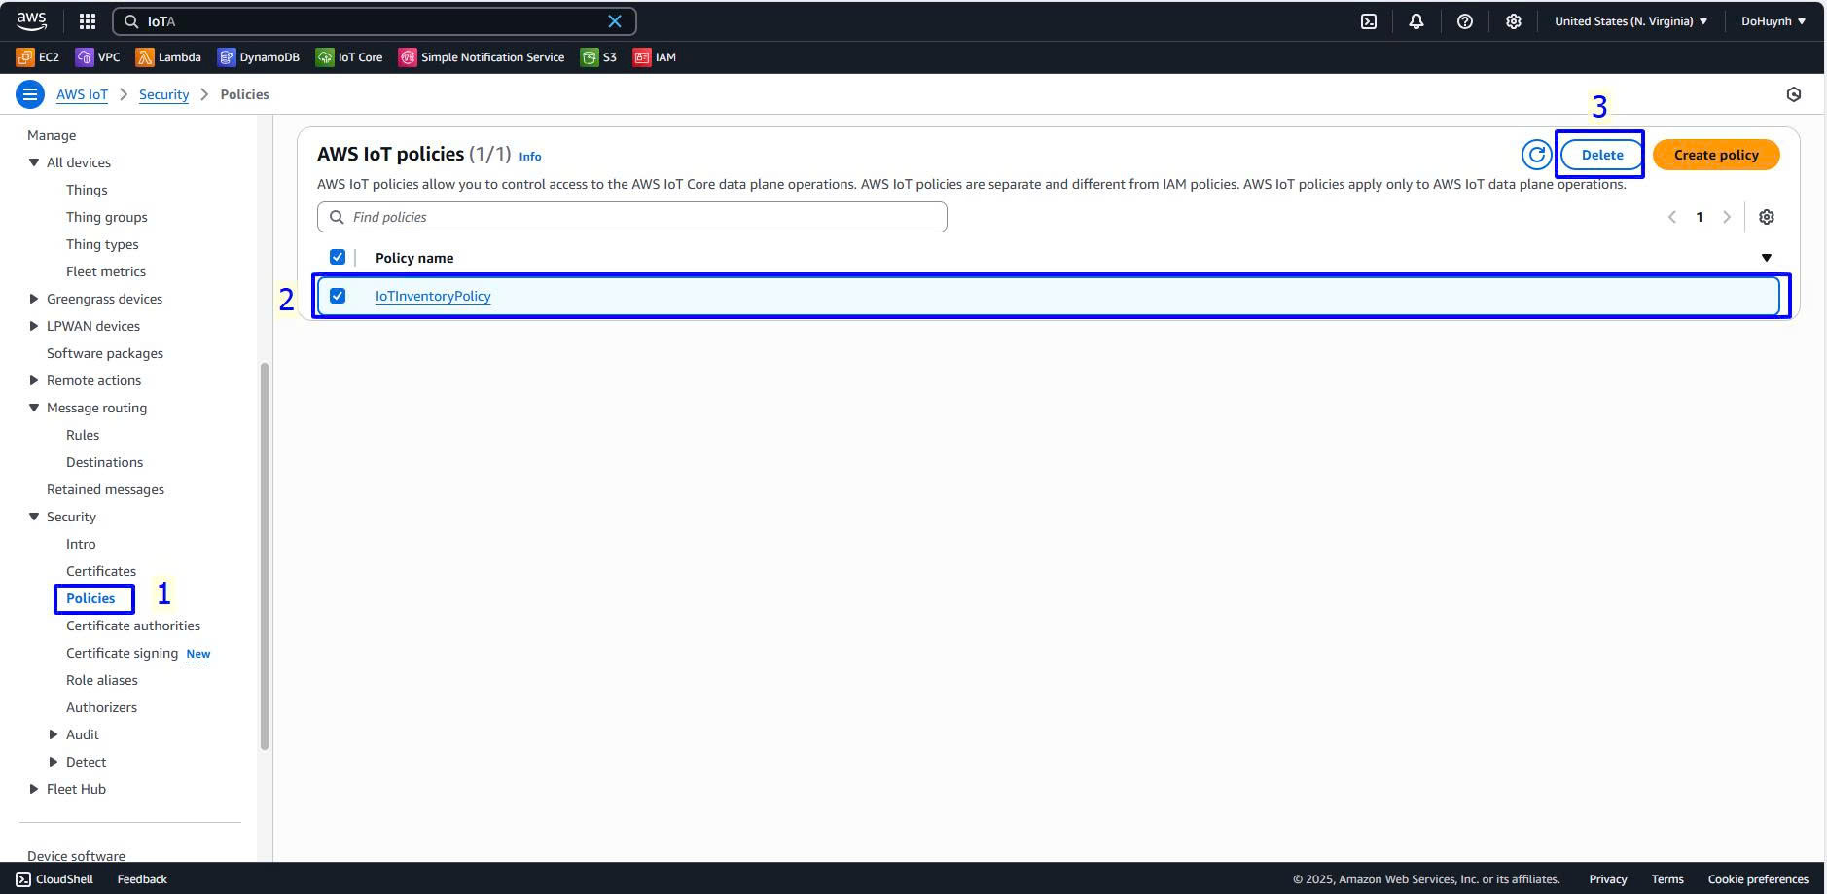
Task: Deselect the IoTInventoryPolicy checkbox
Action: tap(338, 296)
